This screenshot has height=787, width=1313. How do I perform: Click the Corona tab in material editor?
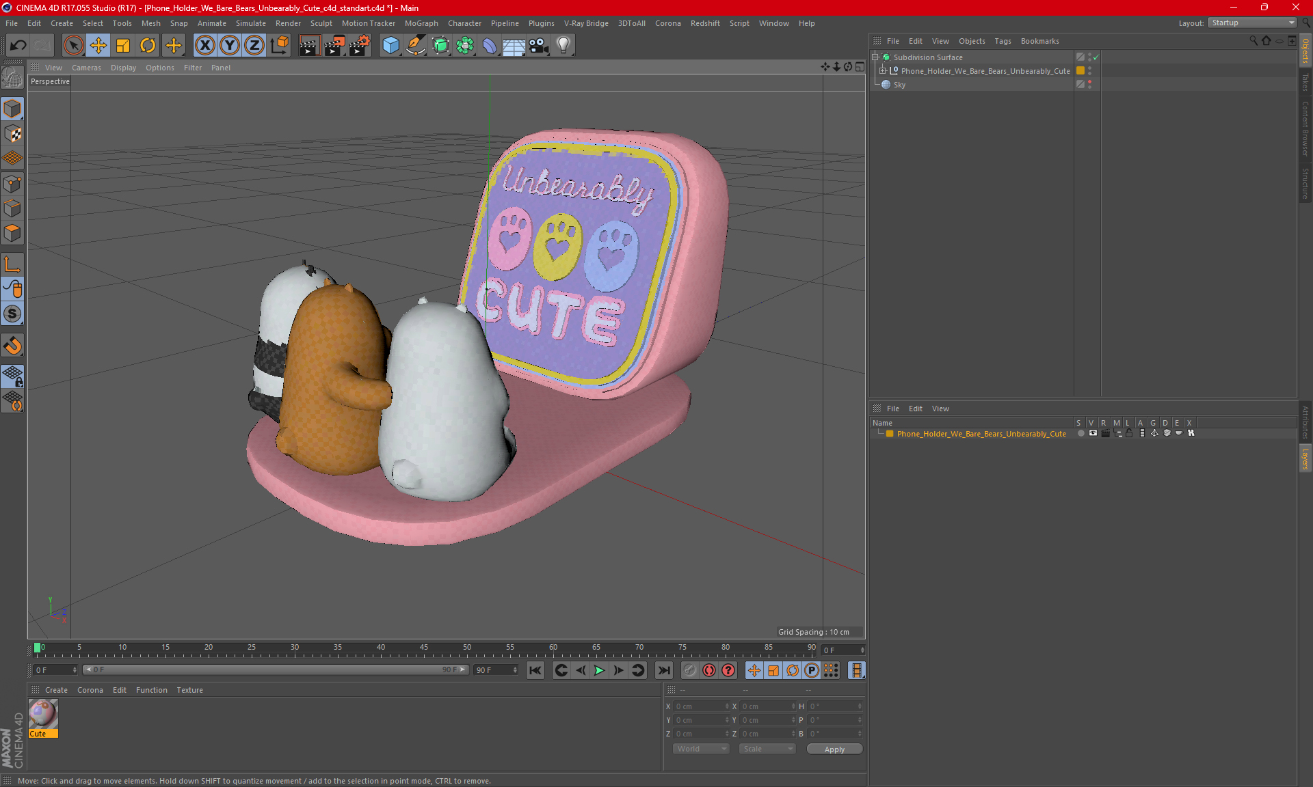tap(90, 689)
